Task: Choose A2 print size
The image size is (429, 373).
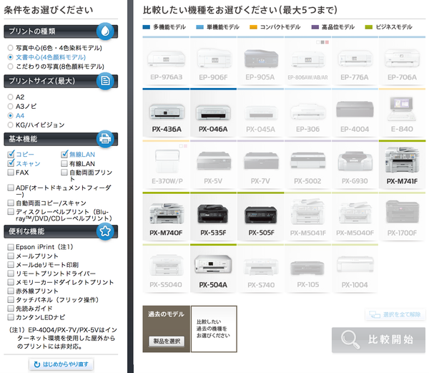Action: (10, 97)
